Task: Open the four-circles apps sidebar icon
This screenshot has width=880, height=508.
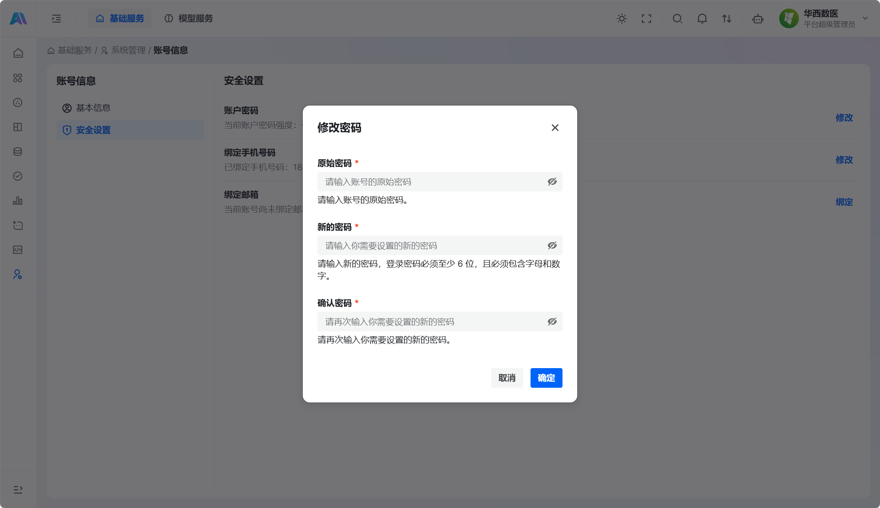Action: click(18, 78)
